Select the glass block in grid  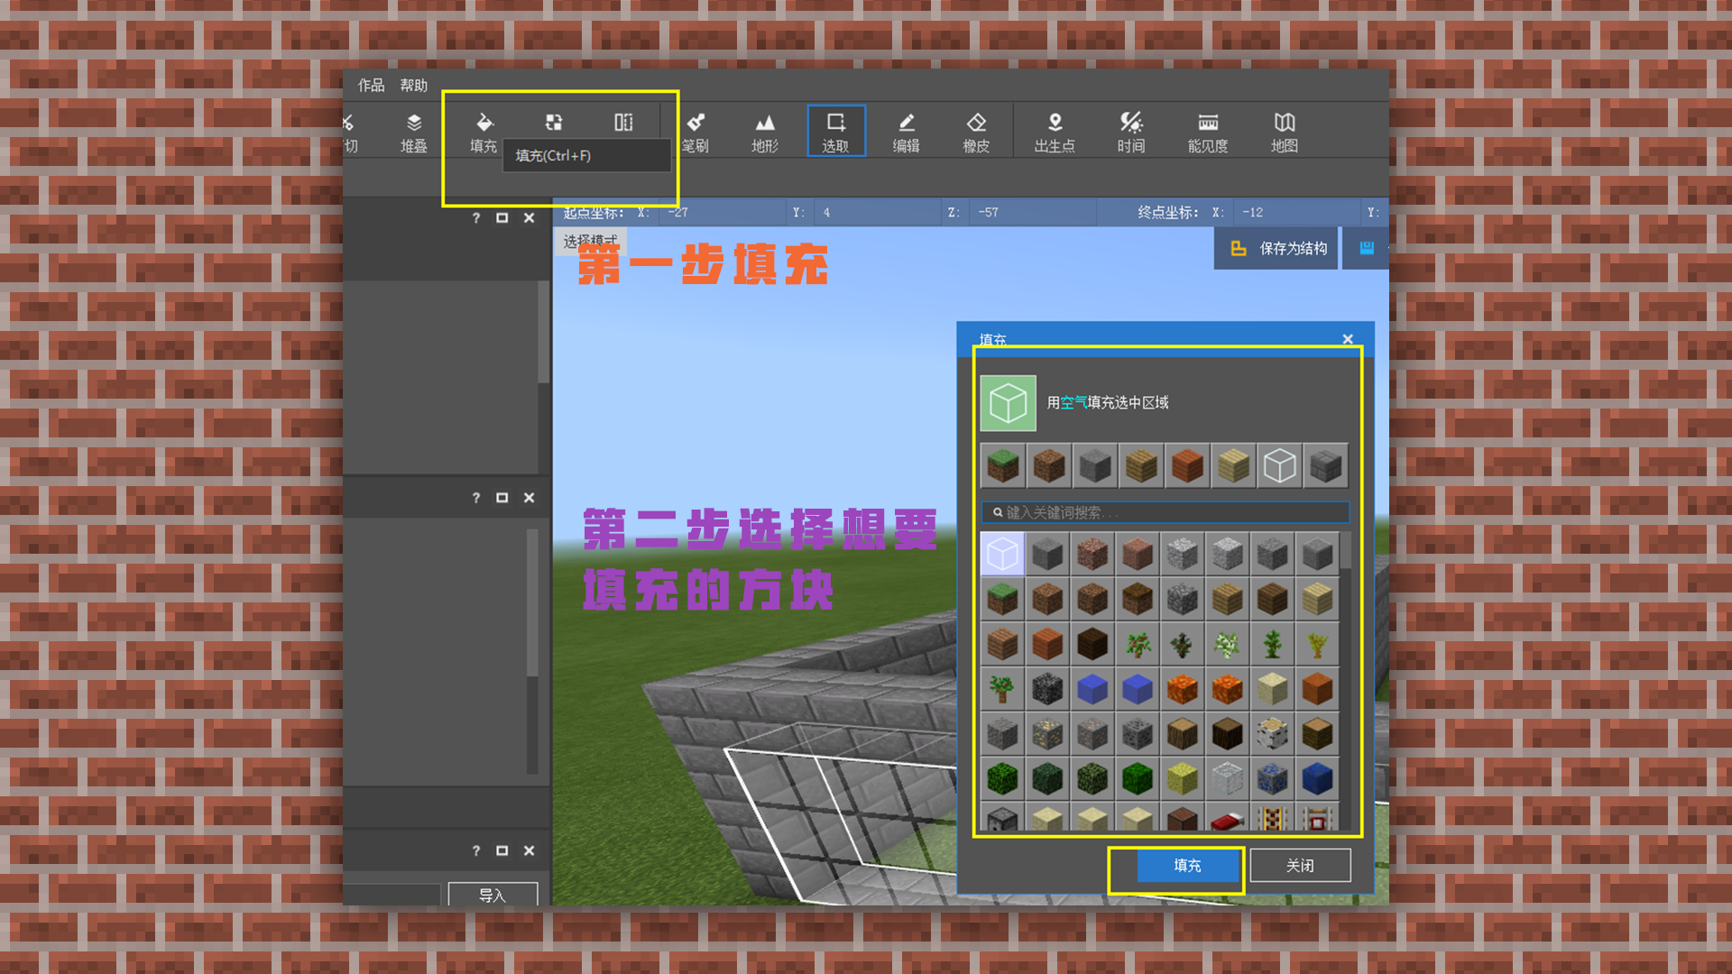pos(1227,779)
